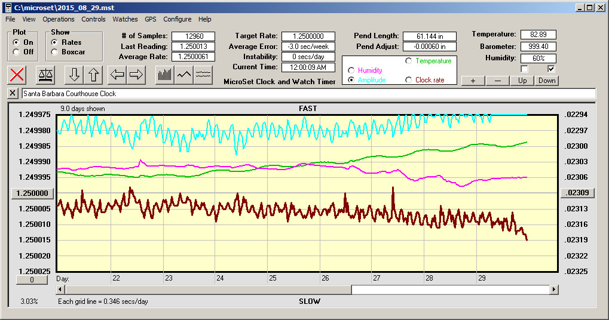Screen dimensions: 609x320
Task: Click the 3.03% status text
Action: pos(29,301)
